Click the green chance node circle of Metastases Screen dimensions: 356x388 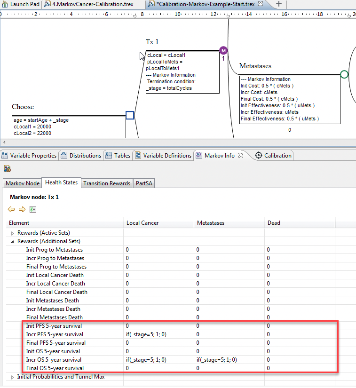(344, 74)
